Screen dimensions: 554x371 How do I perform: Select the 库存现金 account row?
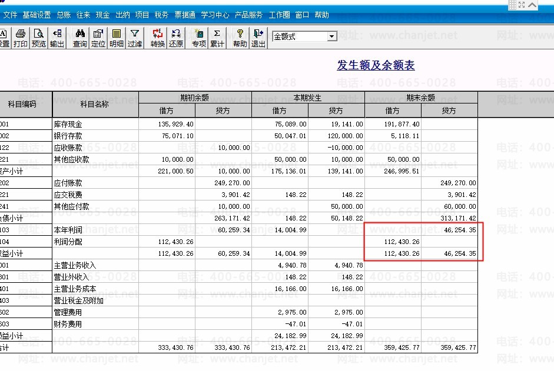68,124
